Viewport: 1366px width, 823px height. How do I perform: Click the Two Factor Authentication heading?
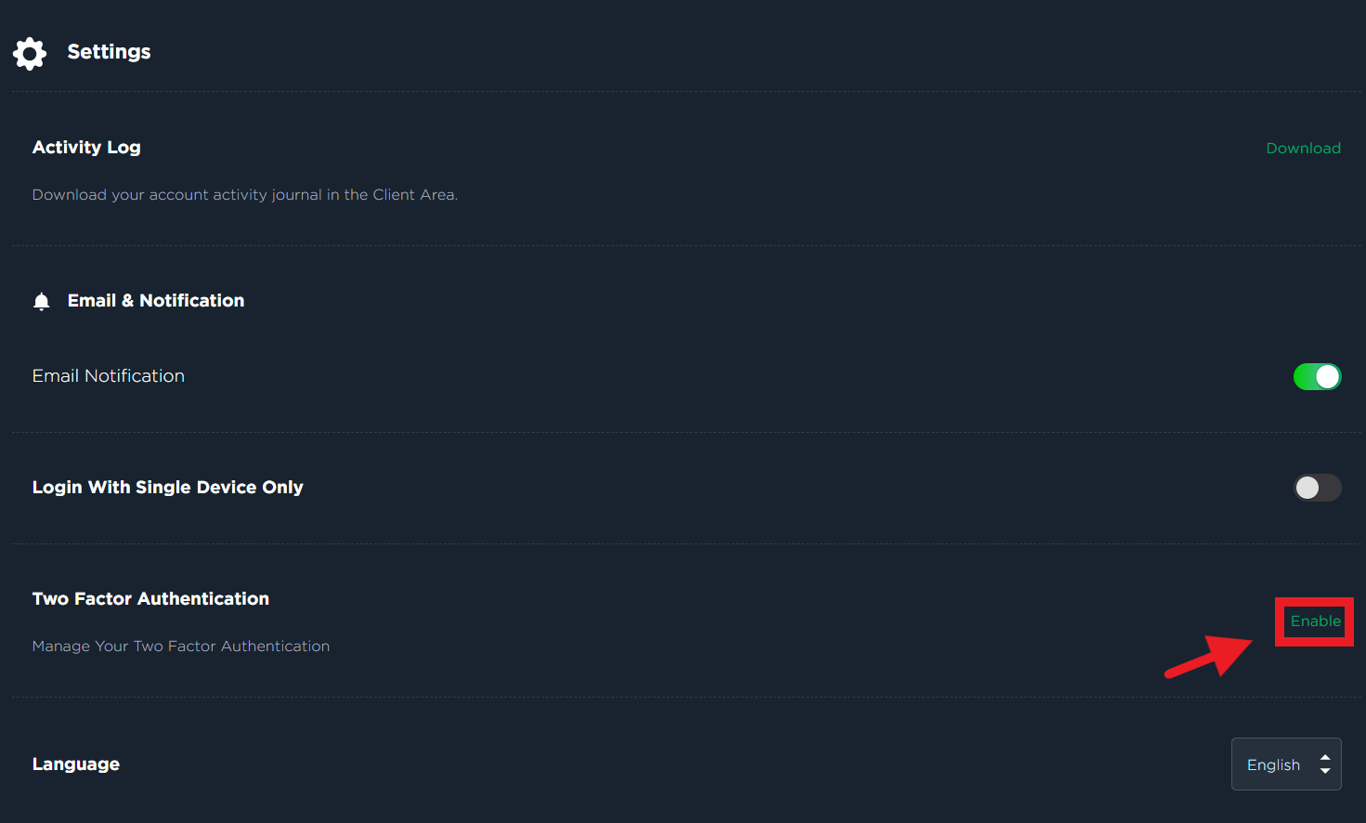click(150, 598)
